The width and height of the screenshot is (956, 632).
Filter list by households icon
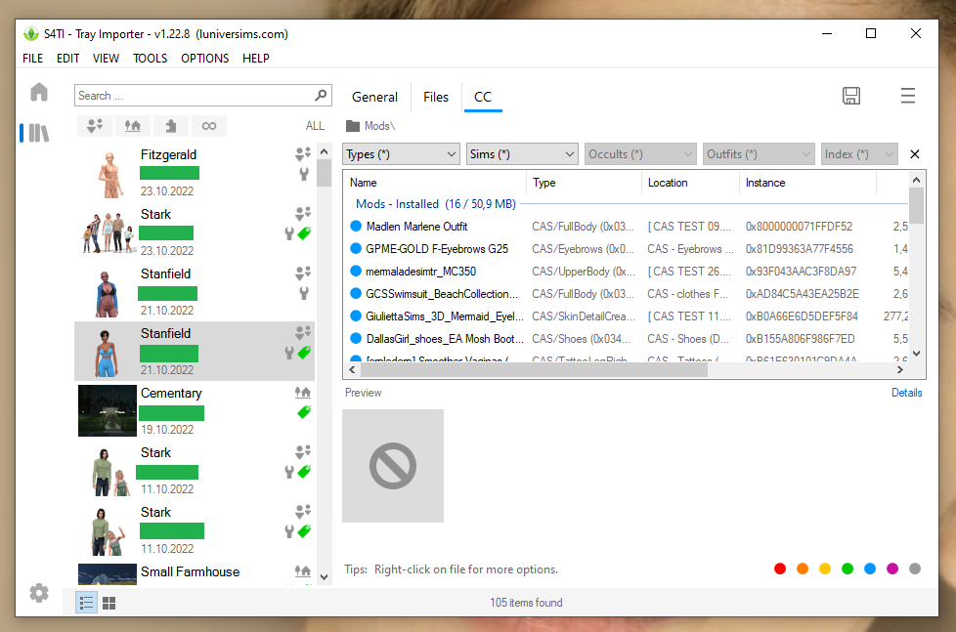coord(95,125)
